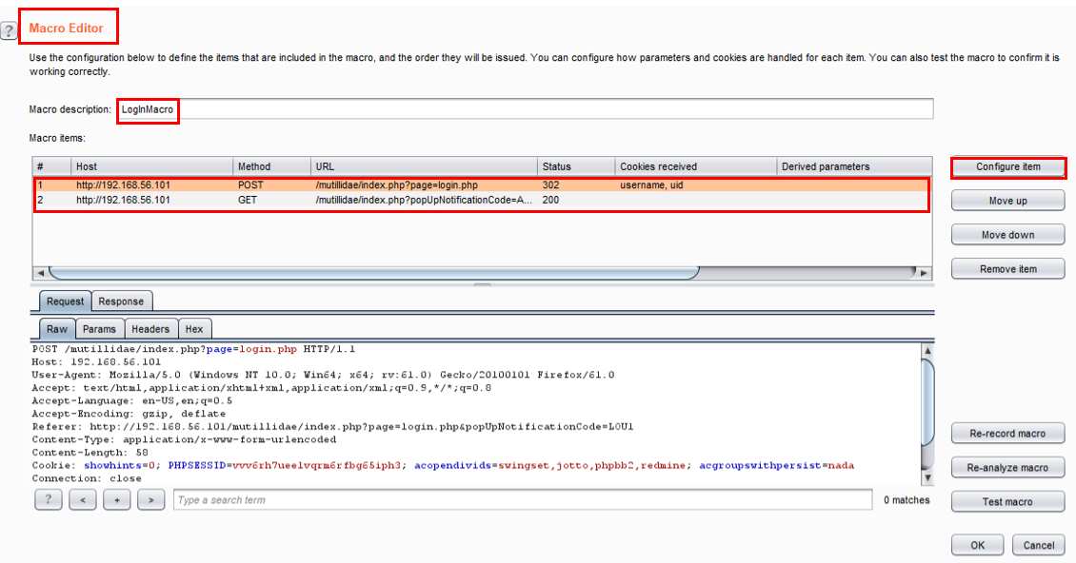1076x563 pixels.
Task: Click the 'Host: 192.168.56.101' request line
Action: pos(96,362)
